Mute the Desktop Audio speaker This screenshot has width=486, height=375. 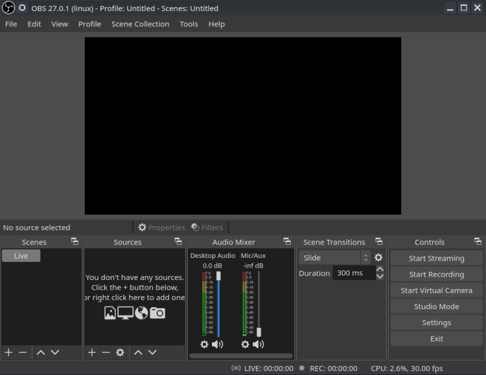click(217, 345)
